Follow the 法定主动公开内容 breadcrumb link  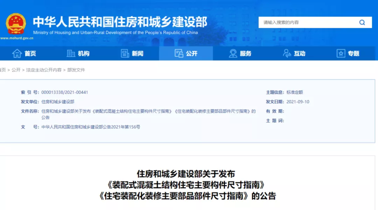pyautogui.click(x=44, y=70)
